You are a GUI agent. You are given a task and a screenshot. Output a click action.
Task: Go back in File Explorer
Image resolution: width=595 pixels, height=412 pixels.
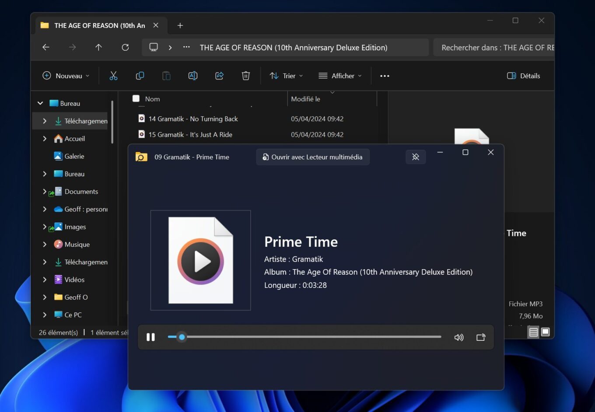coord(46,47)
